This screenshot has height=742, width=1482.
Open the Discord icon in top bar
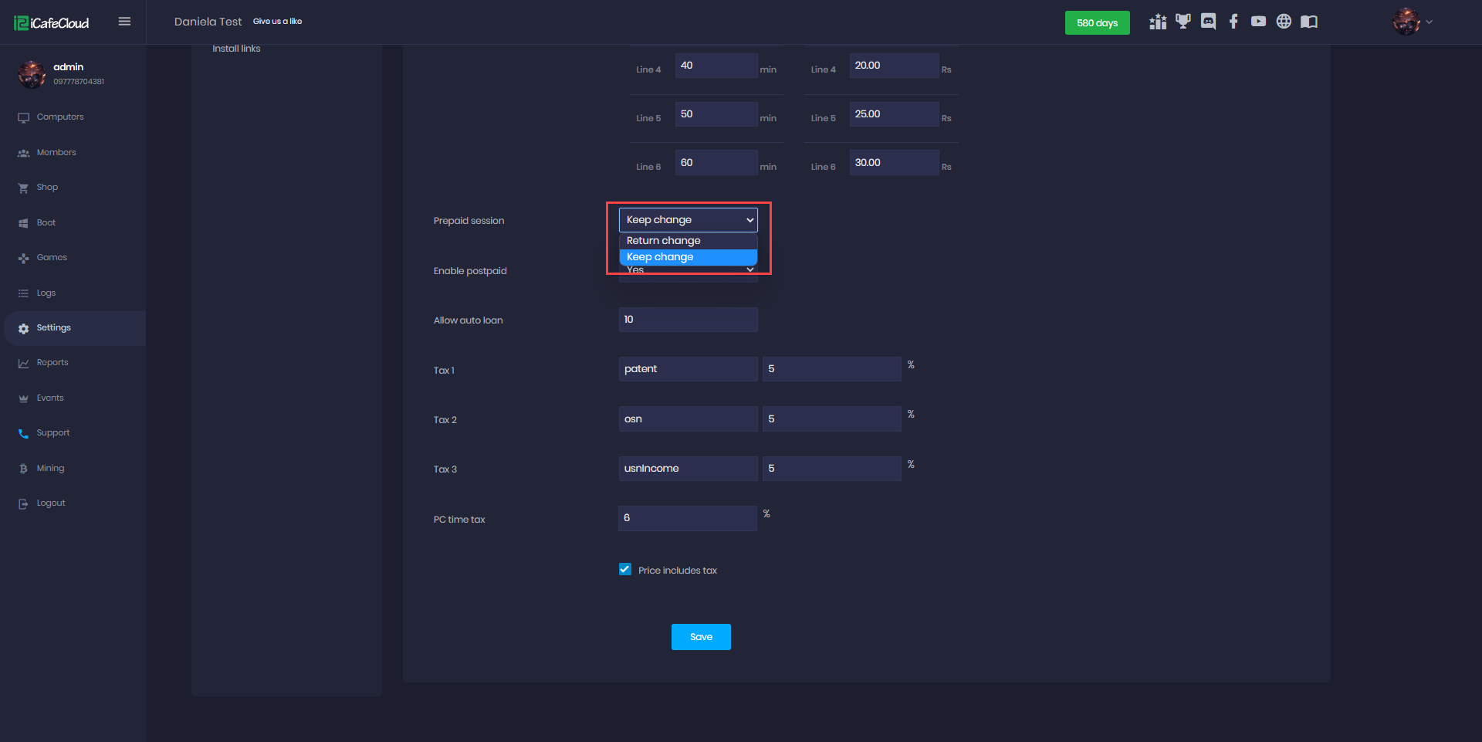[1208, 22]
